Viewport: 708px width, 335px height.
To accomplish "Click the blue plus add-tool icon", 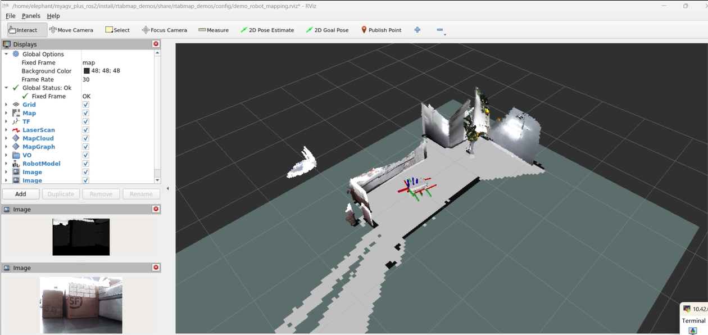I will (417, 30).
